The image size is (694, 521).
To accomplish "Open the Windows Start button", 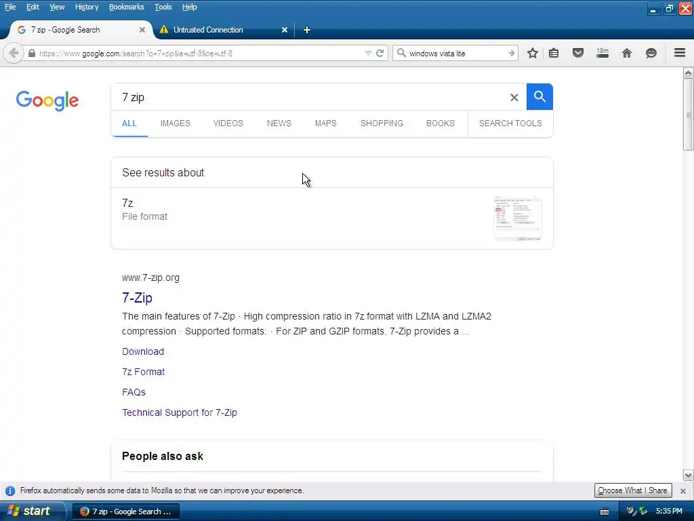I will tap(32, 511).
